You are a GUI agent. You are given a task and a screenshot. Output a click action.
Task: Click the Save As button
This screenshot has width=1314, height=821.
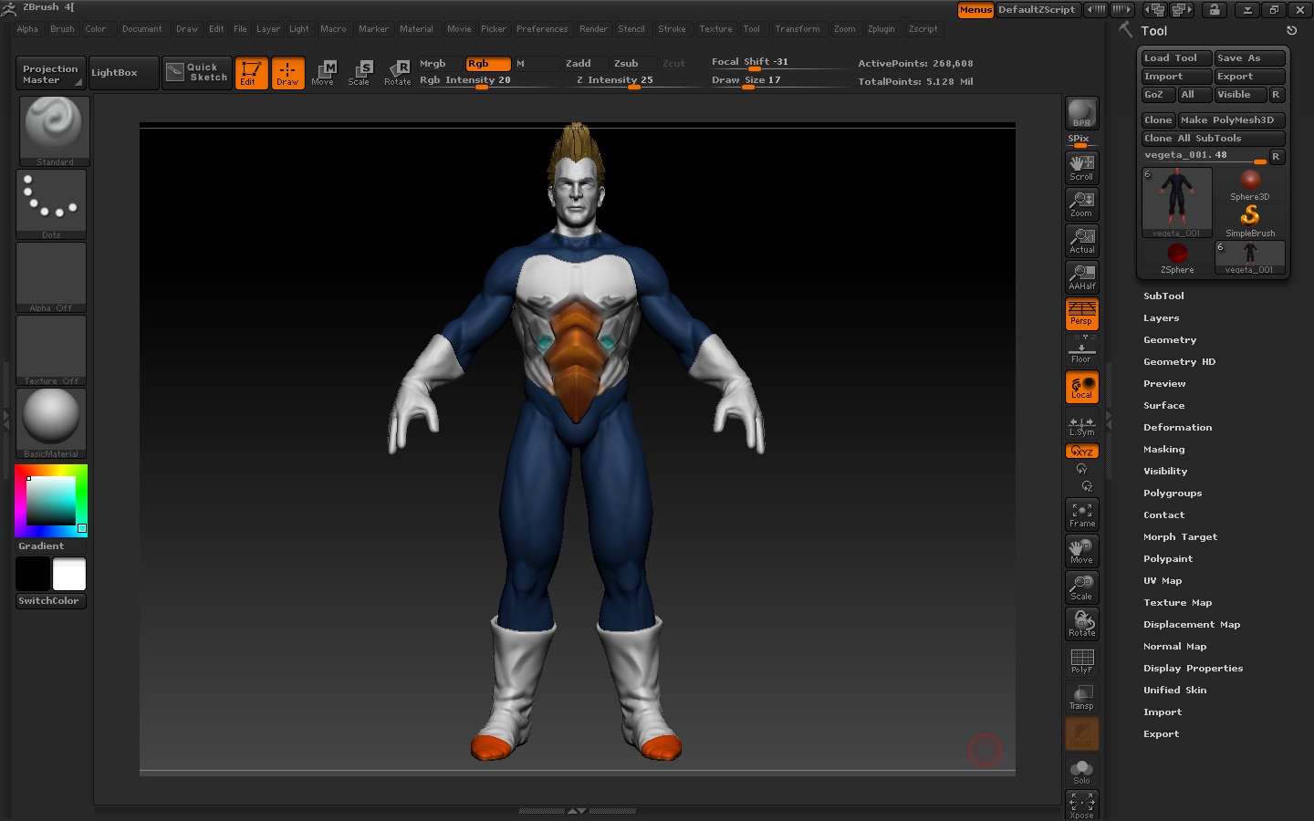tap(1249, 58)
